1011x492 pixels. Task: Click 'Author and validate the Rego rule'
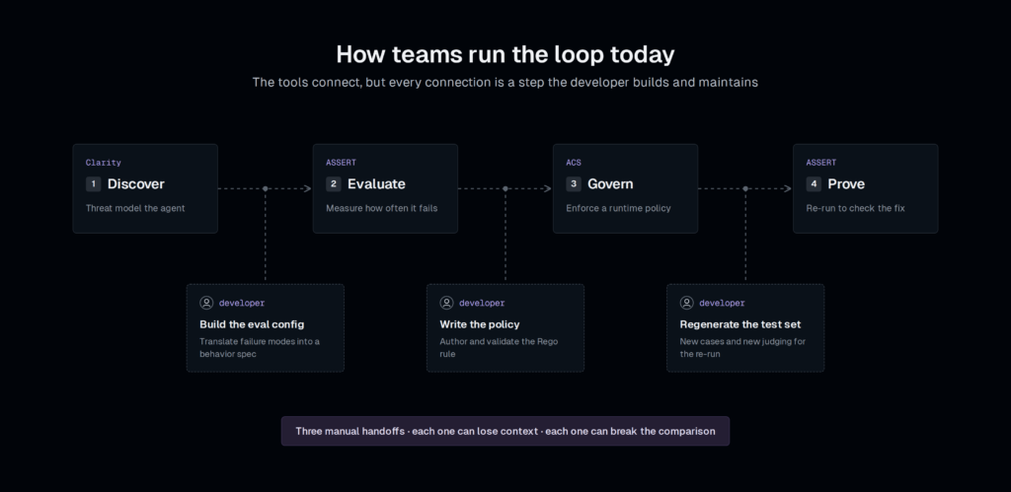pos(499,348)
